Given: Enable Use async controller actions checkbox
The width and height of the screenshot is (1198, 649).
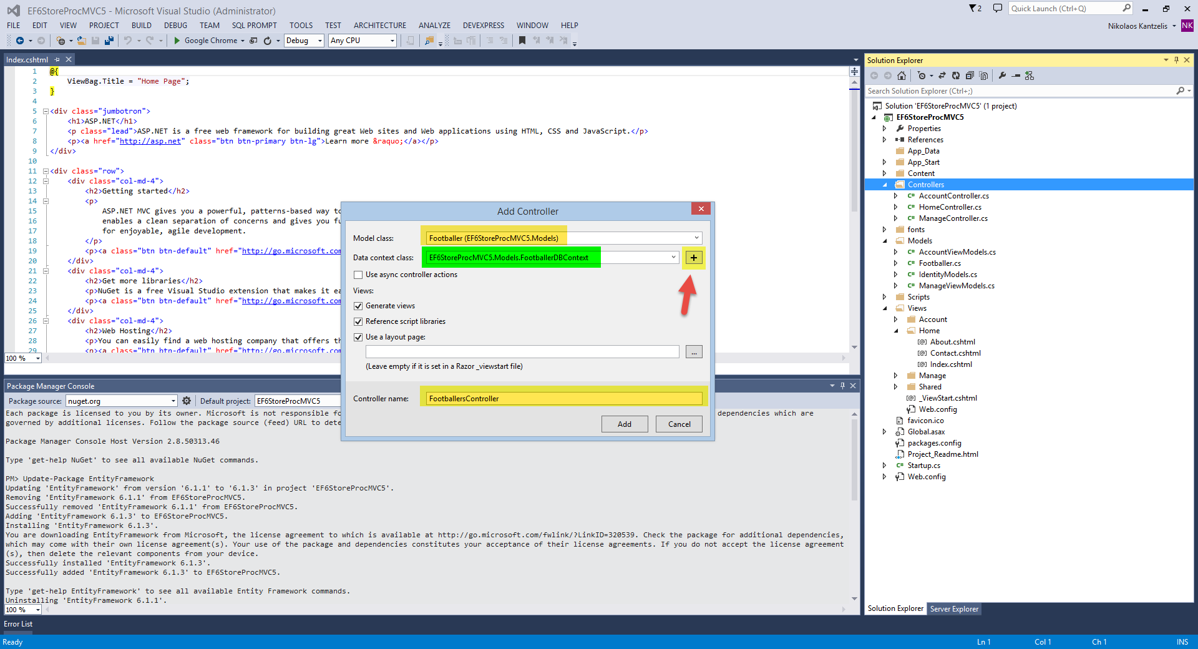Looking at the screenshot, I should (x=358, y=275).
